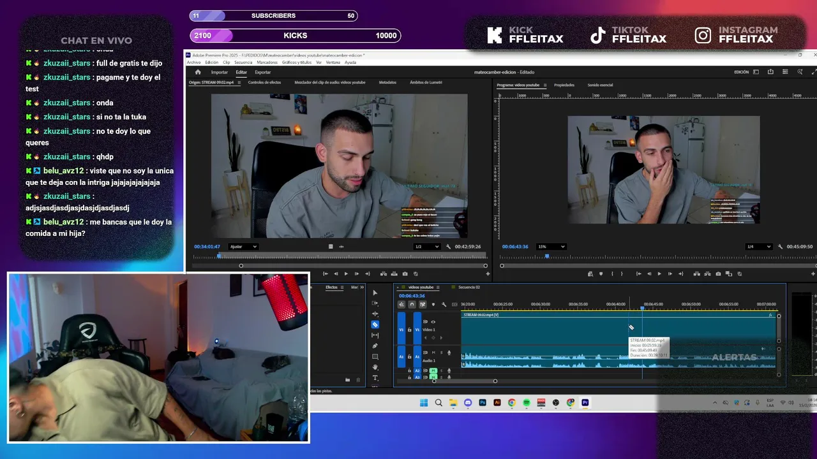Click the search icon in Premiere header
Image resolution: width=817 pixels, height=459 pixels.
pos(800,72)
